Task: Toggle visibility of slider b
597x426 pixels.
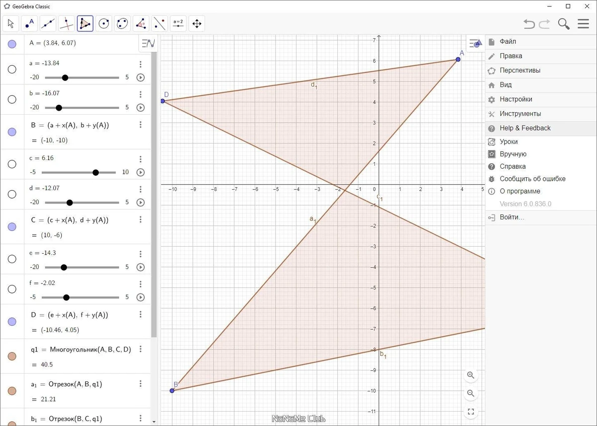Action: [x=12, y=99]
